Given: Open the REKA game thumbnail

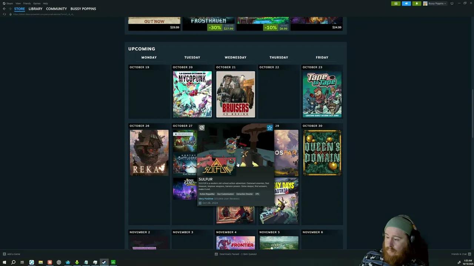Looking at the screenshot, I should pos(149,153).
